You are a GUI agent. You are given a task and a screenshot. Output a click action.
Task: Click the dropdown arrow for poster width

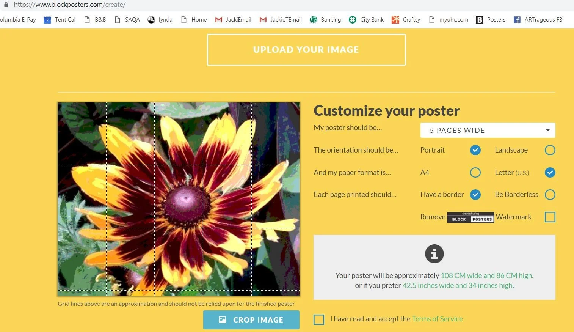click(x=548, y=130)
